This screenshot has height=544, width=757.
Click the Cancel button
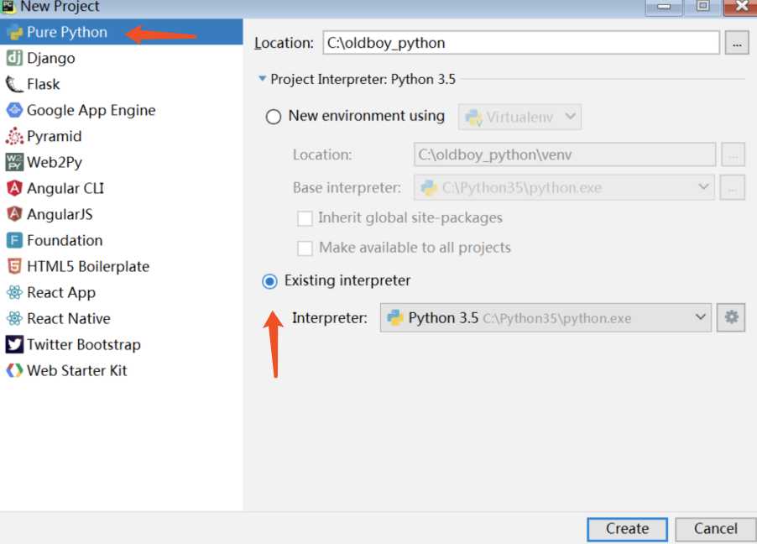coord(716,529)
